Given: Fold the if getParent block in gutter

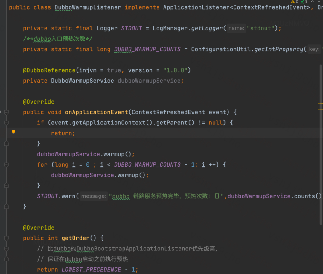Looking at the screenshot, I should click(6, 123).
